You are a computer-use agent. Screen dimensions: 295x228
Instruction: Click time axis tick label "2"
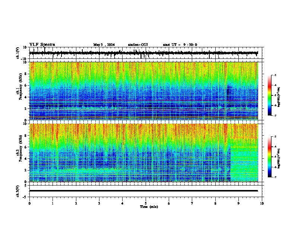pos(76,203)
